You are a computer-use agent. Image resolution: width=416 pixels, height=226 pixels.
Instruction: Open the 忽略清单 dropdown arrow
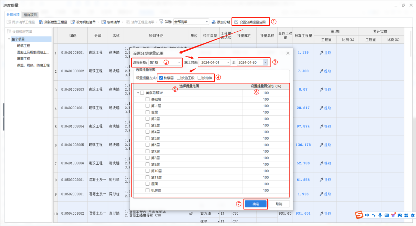tap(122, 22)
